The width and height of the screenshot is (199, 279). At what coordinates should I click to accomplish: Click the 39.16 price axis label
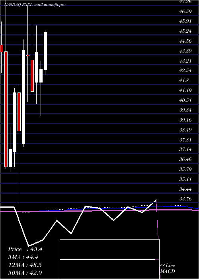coord(185,120)
